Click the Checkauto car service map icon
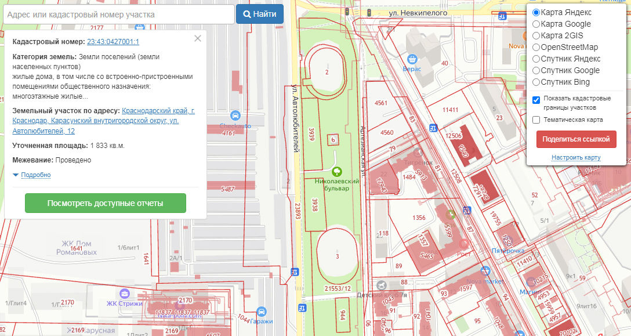 pyautogui.click(x=235, y=115)
